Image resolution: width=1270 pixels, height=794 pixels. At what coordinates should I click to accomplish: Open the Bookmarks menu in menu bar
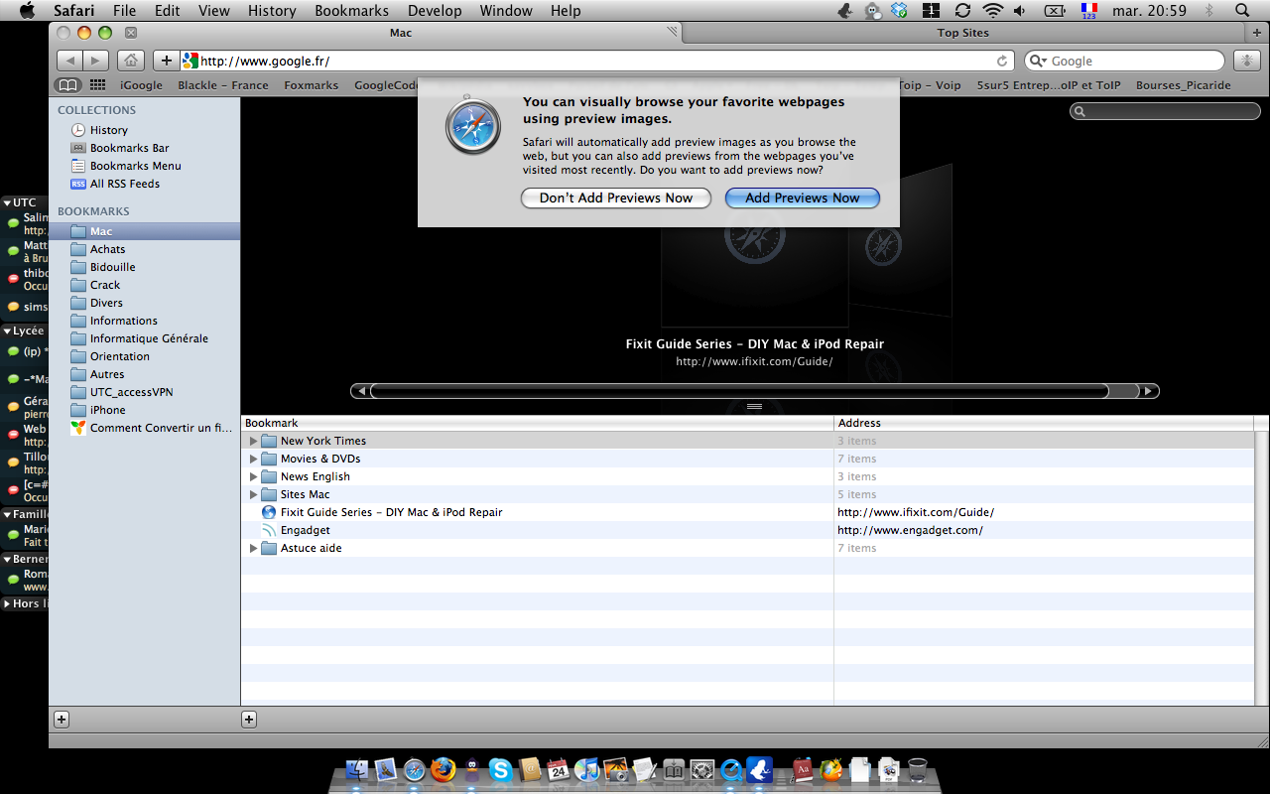pos(351,11)
